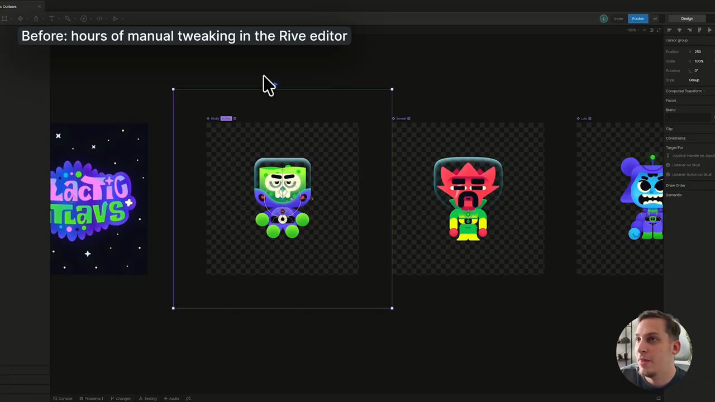Click the Invite button
The image size is (715, 402).
coord(618,18)
